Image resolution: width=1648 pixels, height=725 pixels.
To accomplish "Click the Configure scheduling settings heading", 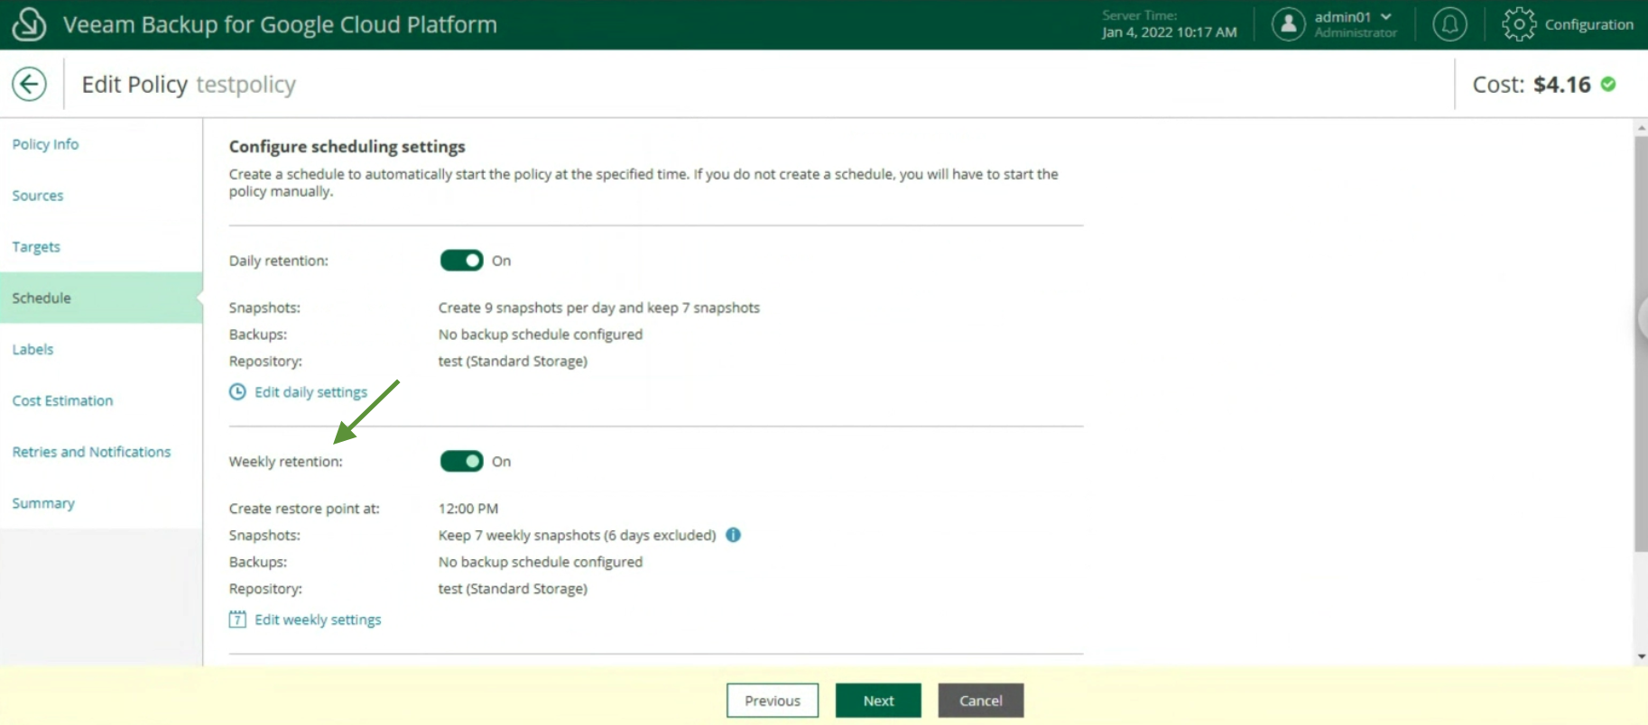I will pos(347,146).
